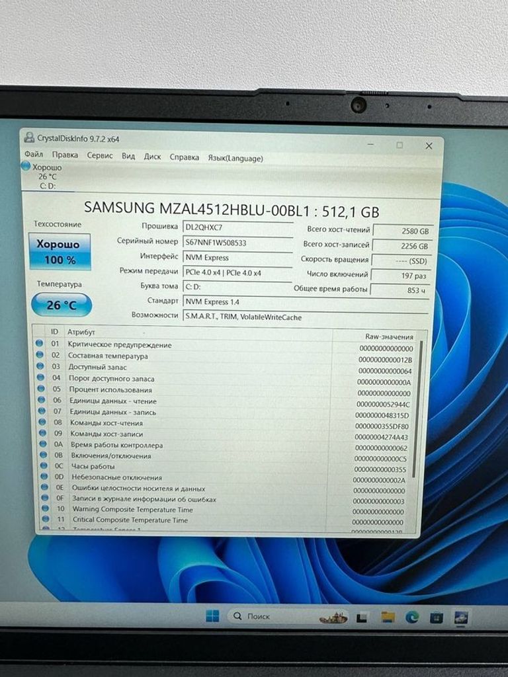Click the Атрибут column header
The width and height of the screenshot is (508, 677).
81,332
